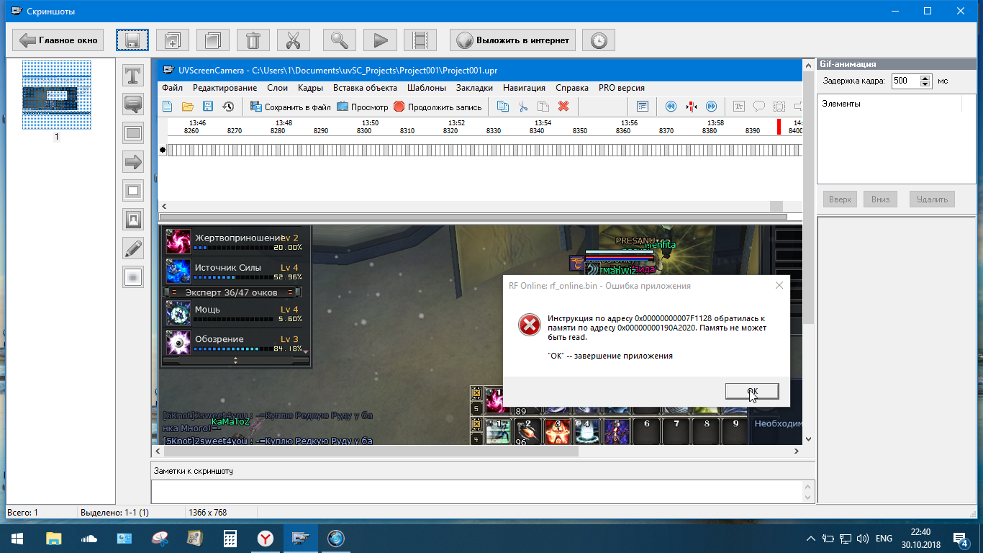
Task: Click the save diskette icon in top toolbar
Action: pyautogui.click(x=132, y=40)
